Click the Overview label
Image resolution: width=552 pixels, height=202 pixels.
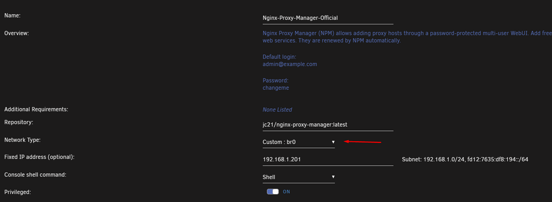16,34
